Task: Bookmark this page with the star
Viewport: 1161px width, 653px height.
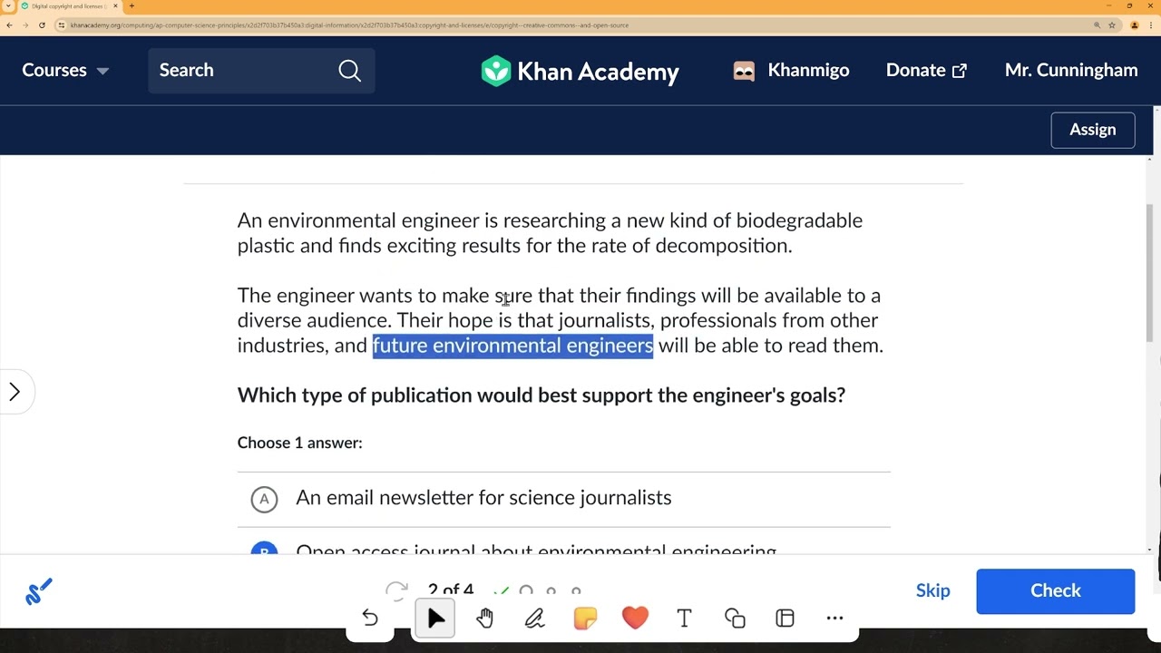Action: click(1112, 25)
